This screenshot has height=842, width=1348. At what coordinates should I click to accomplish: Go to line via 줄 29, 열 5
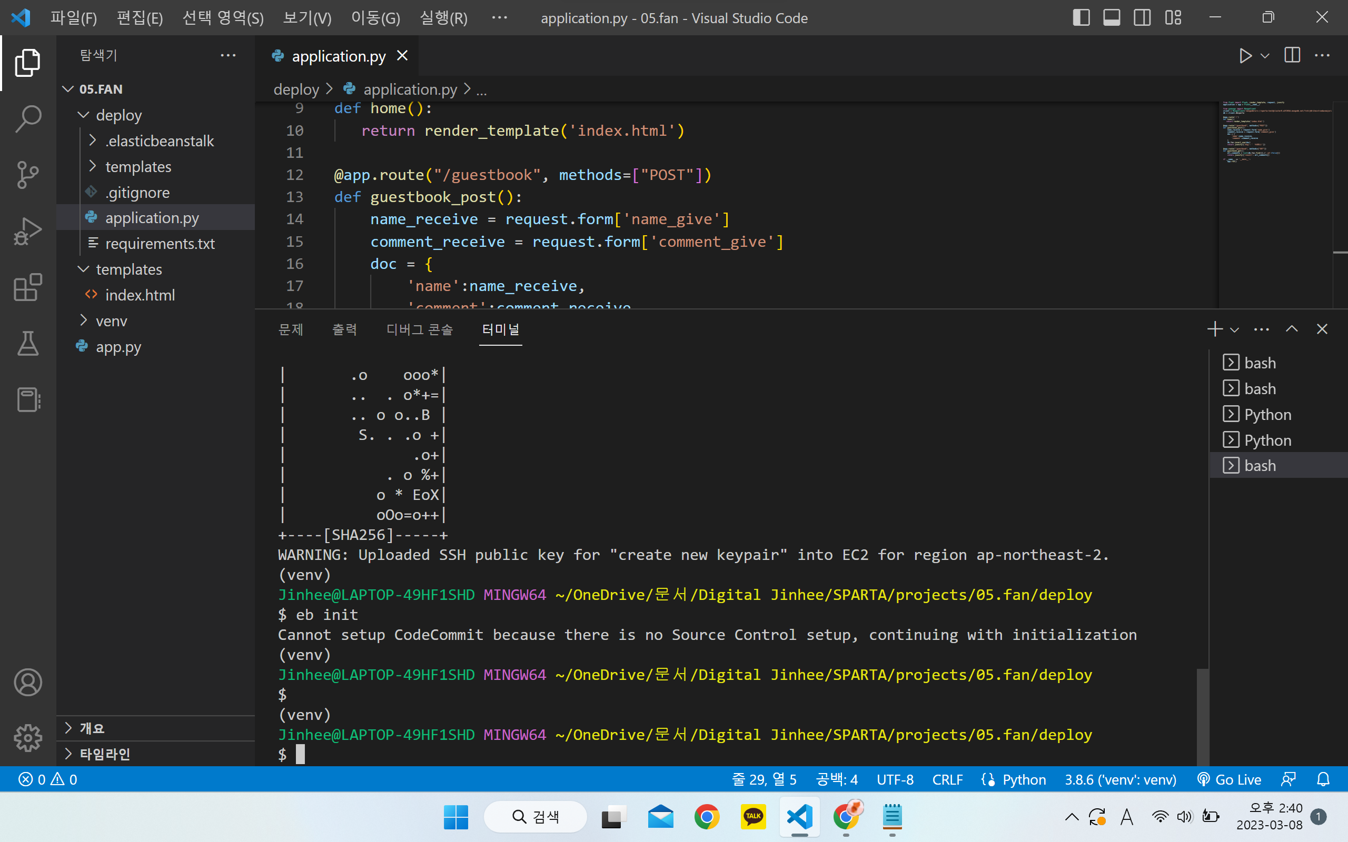point(764,779)
